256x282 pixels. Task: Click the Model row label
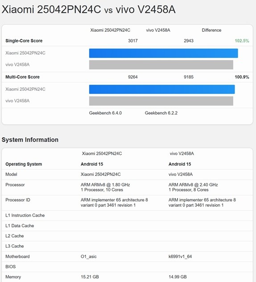click(x=11, y=175)
